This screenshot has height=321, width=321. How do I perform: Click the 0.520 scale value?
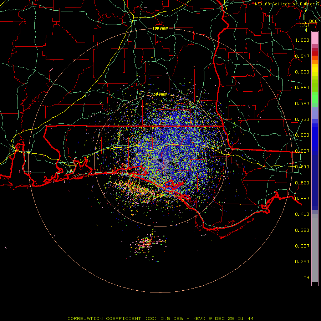tap(302, 183)
